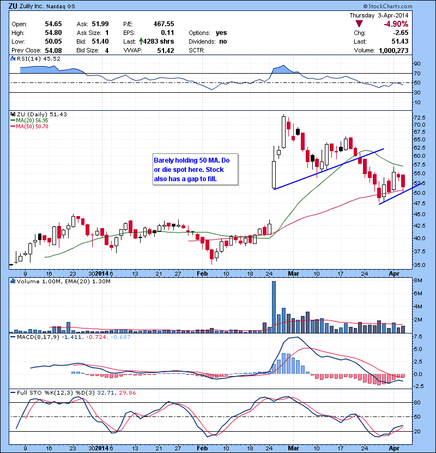Click the Chg value -2.65
This screenshot has width=436, height=453.
pos(400,33)
